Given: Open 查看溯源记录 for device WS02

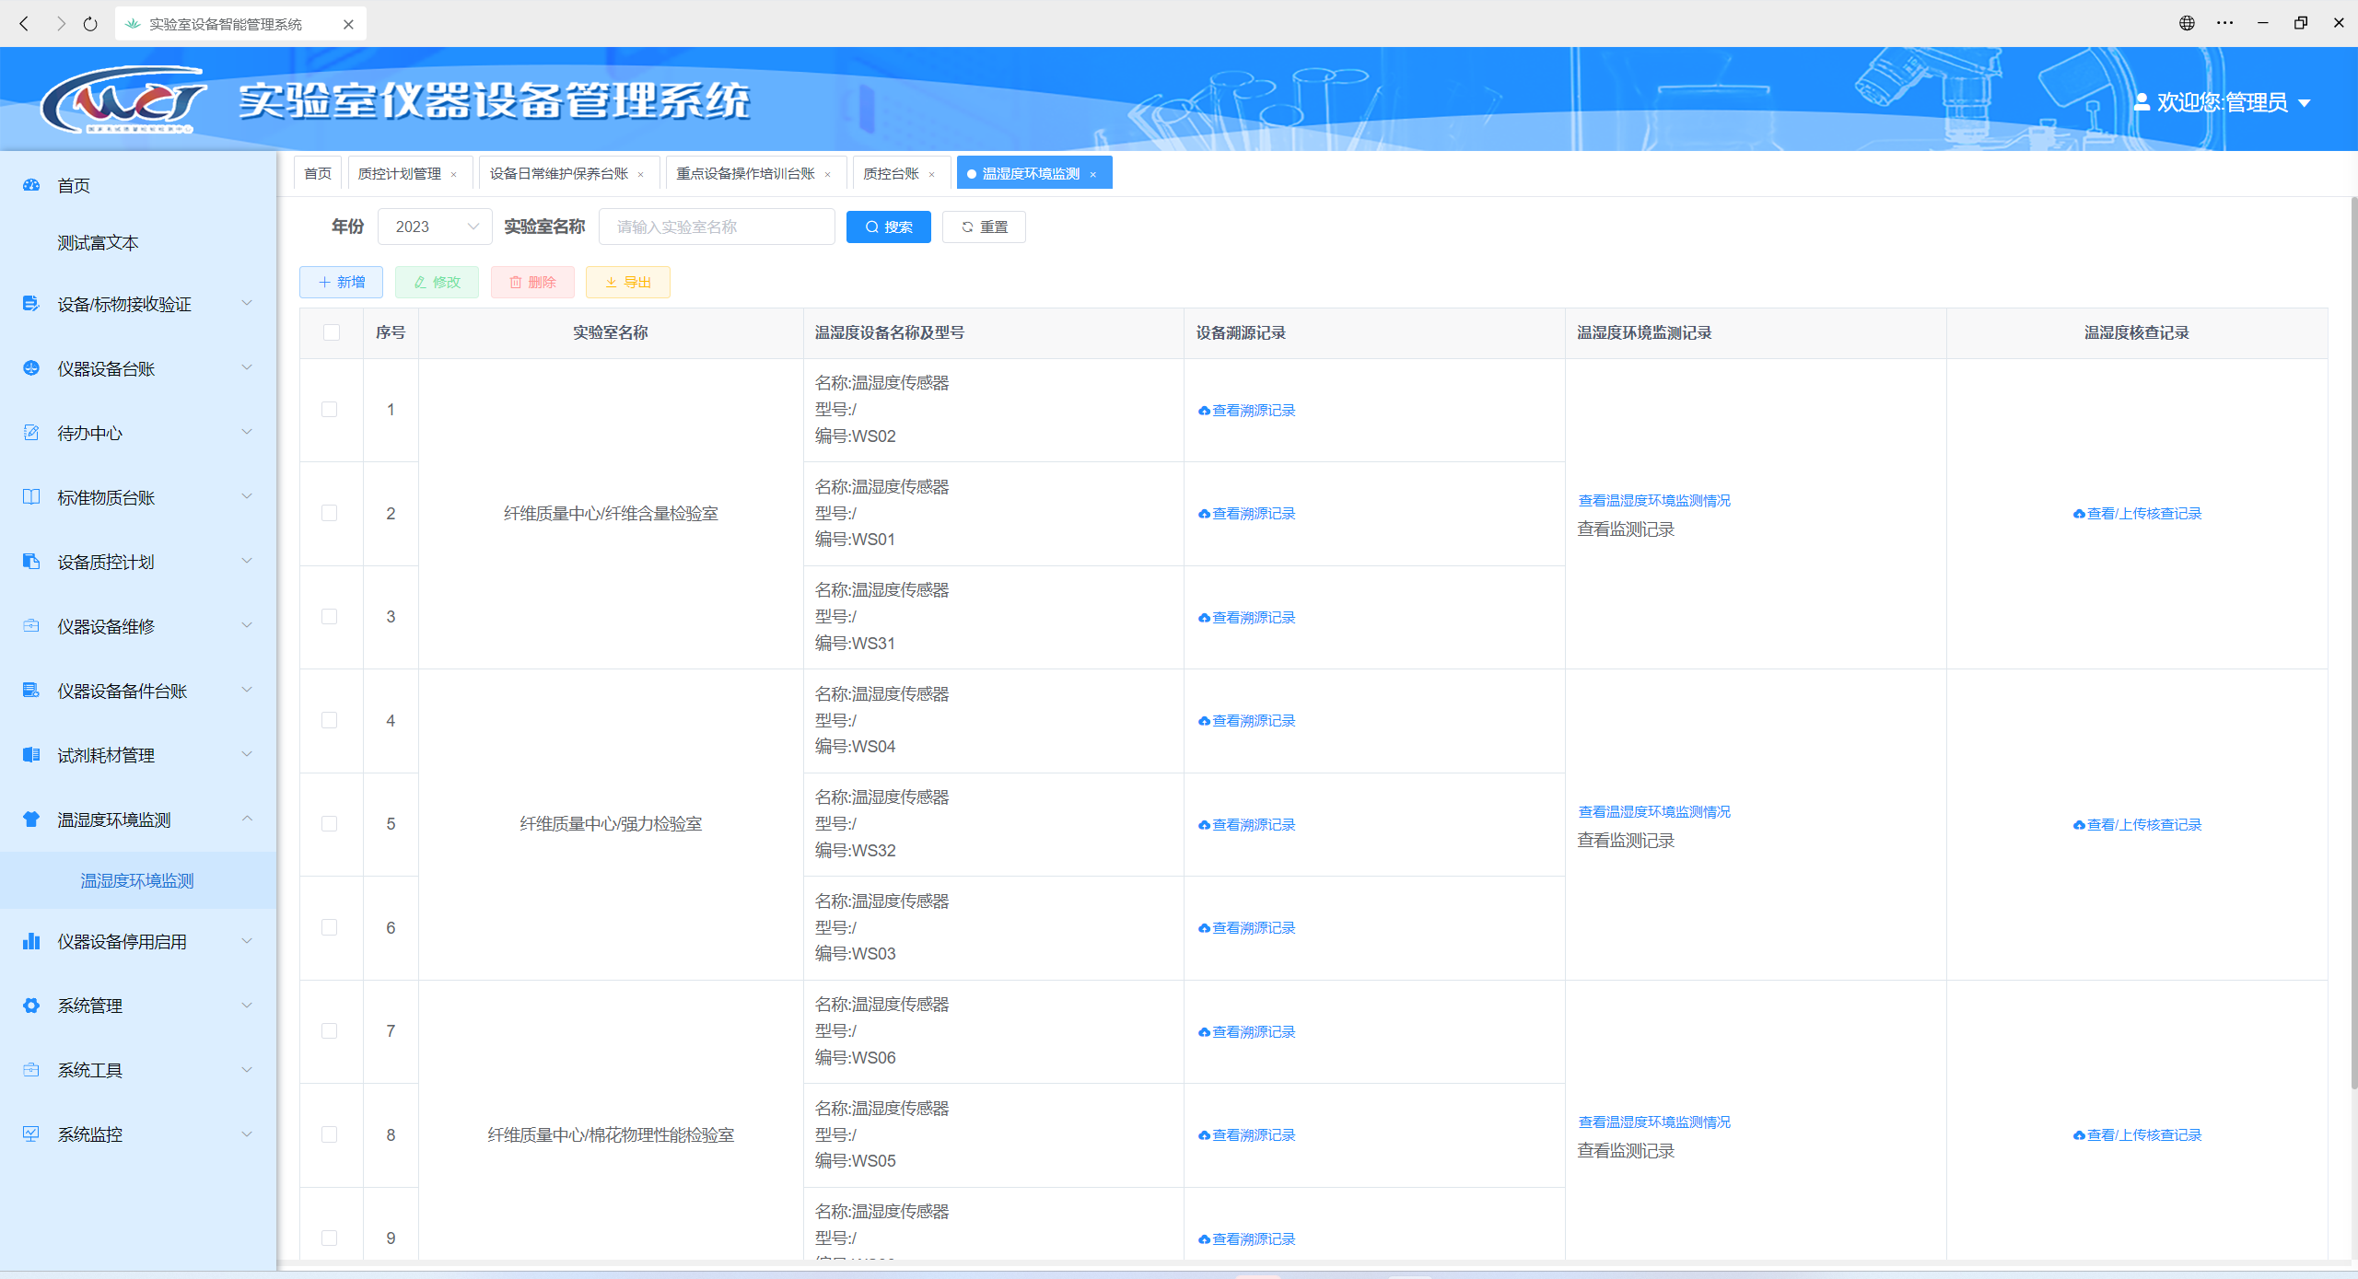Looking at the screenshot, I should coord(1247,411).
